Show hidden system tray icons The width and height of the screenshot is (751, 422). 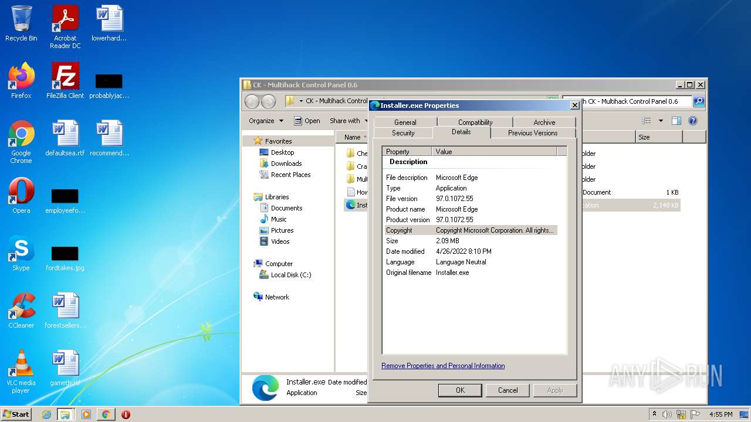click(x=654, y=414)
